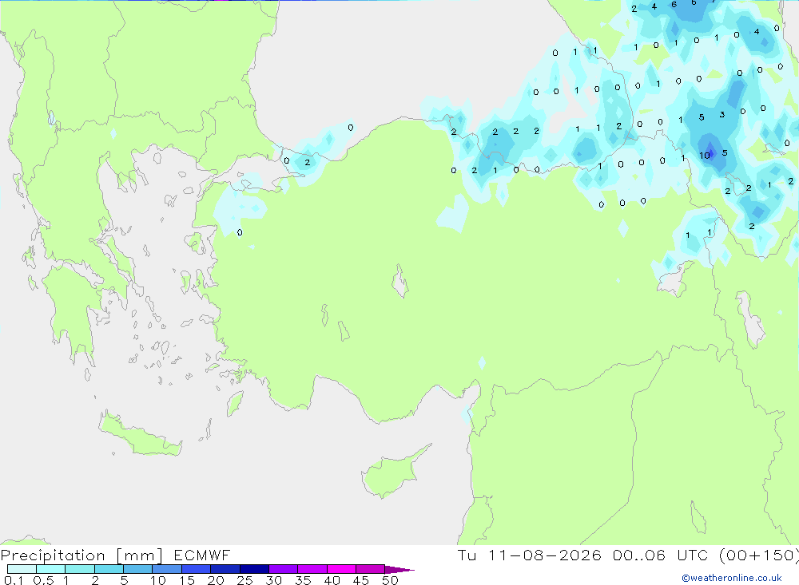Pick the 2–5 mm legend color swatch
The height and width of the screenshot is (585, 799).
109,569
